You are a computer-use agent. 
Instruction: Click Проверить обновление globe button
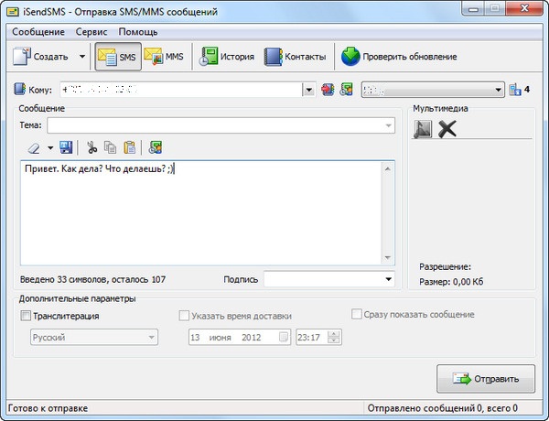pos(398,57)
